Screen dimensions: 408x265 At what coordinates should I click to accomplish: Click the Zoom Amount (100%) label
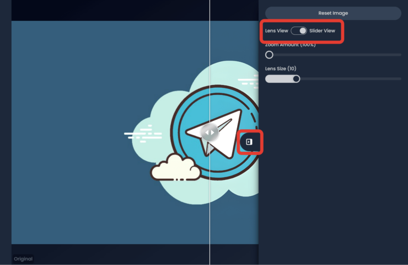pos(291,45)
